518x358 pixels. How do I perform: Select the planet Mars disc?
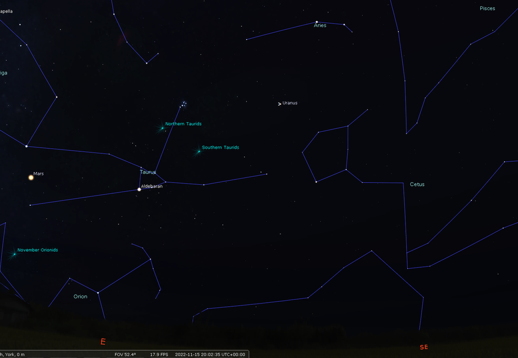tap(31, 177)
